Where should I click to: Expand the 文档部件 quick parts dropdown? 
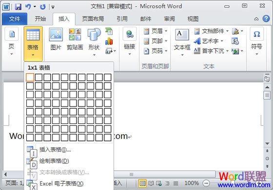[x=227, y=31]
